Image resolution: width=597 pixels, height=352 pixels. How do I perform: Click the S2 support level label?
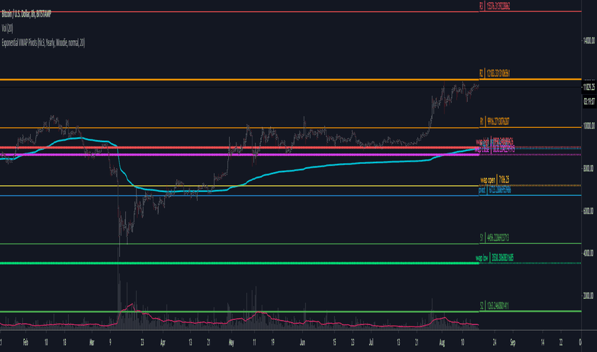(495, 305)
